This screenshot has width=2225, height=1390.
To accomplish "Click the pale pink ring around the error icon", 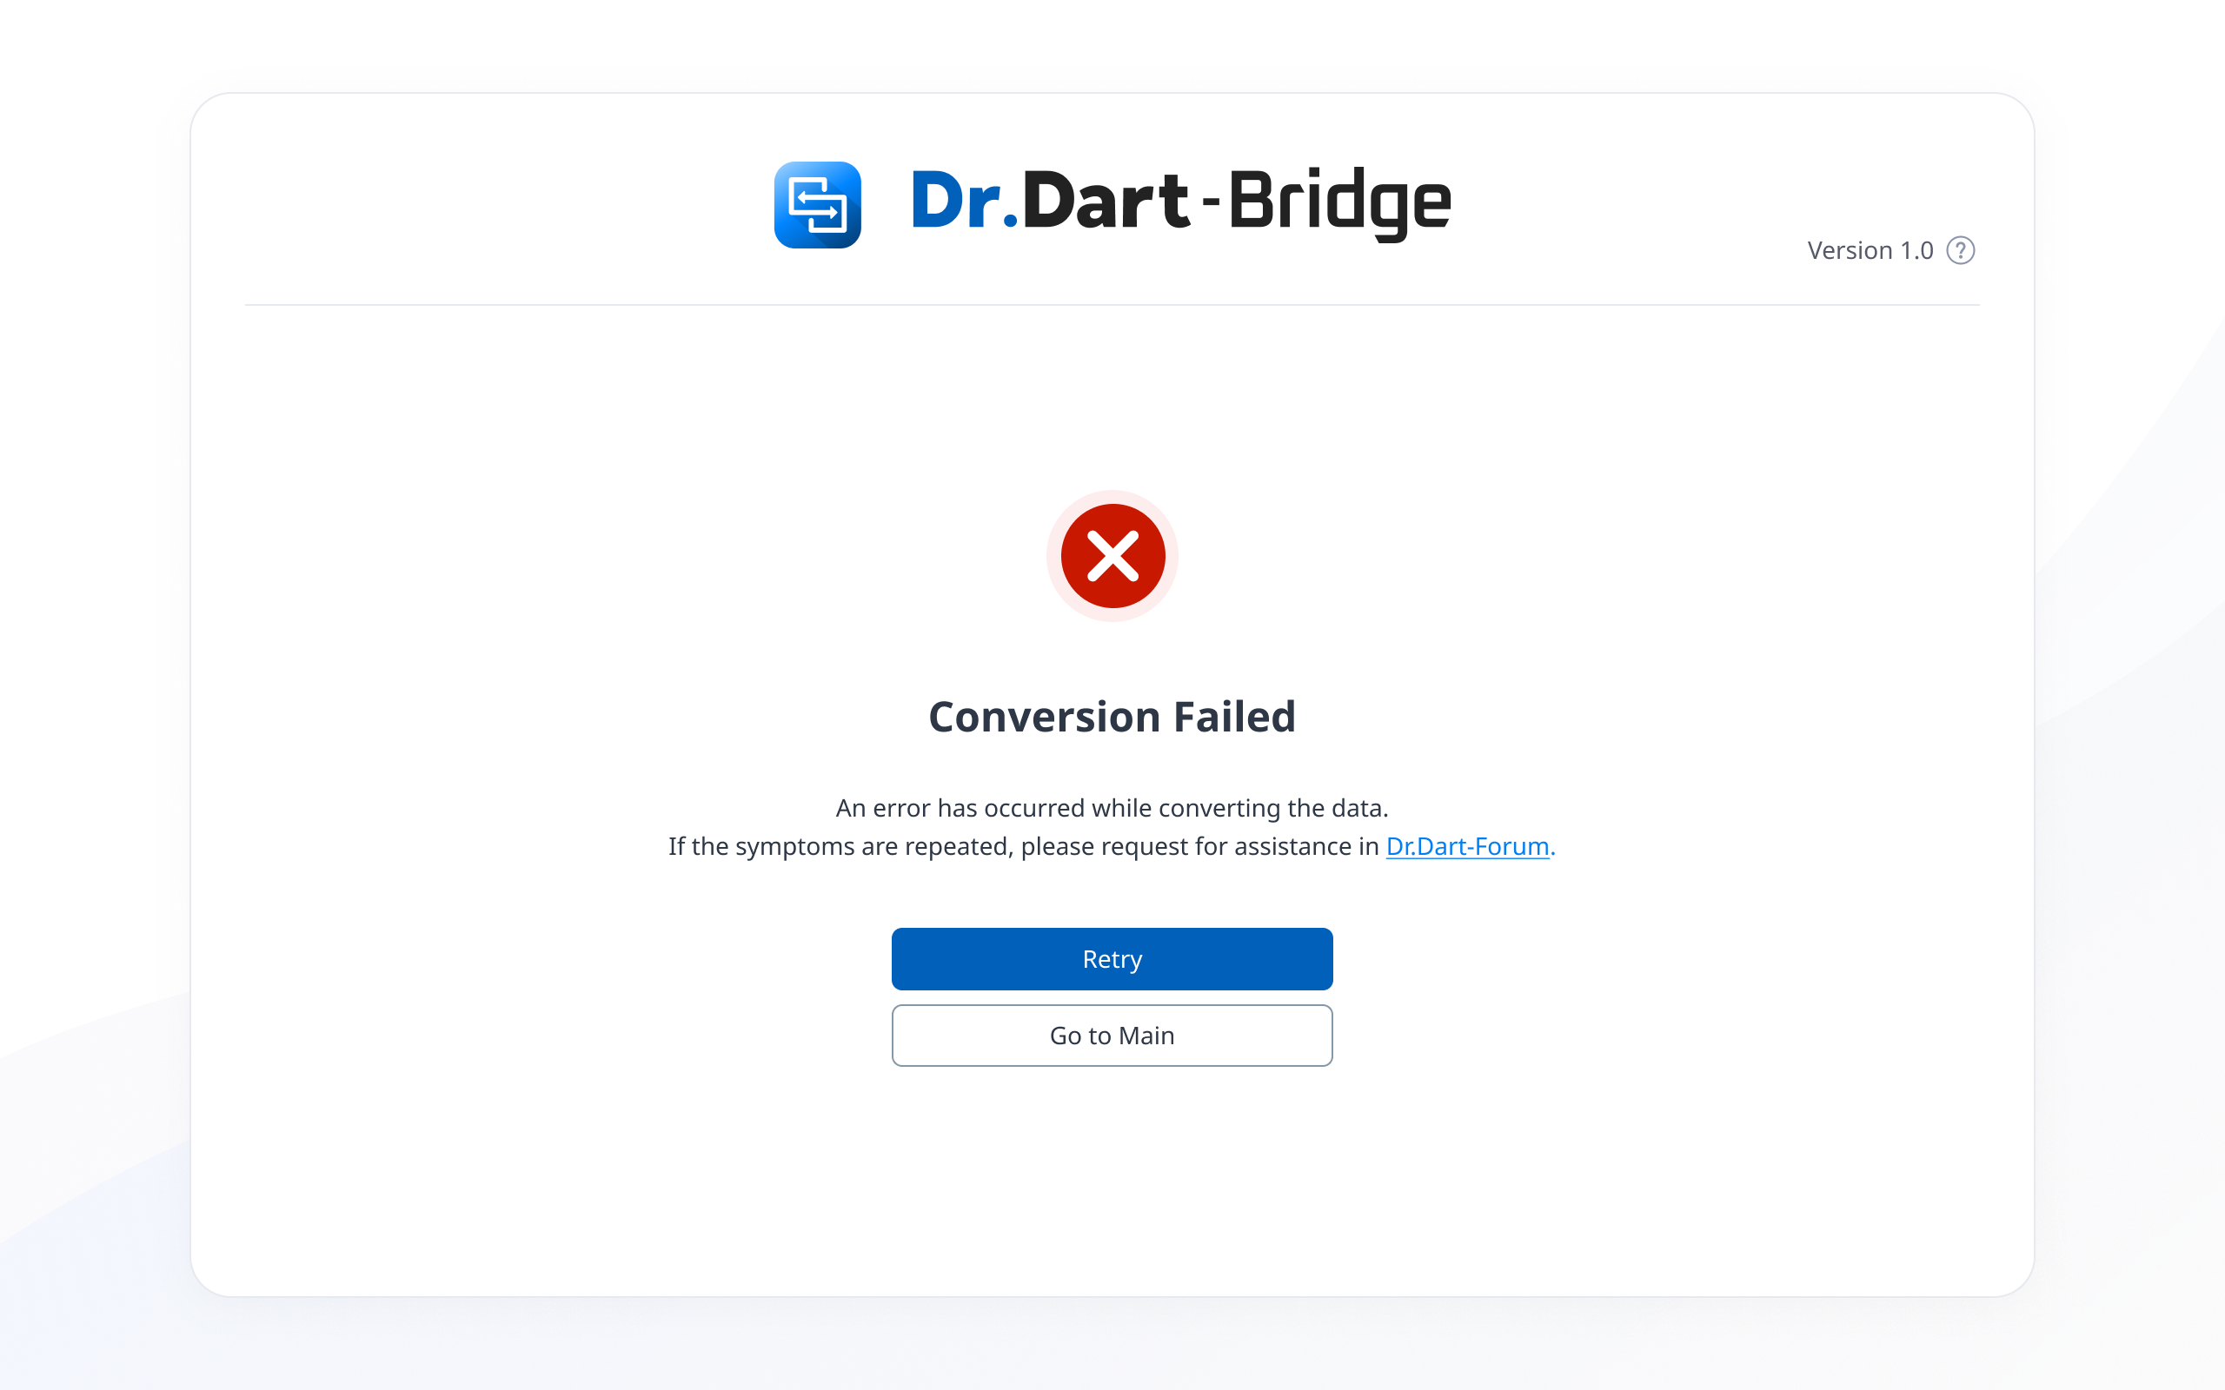I will coord(1053,556).
